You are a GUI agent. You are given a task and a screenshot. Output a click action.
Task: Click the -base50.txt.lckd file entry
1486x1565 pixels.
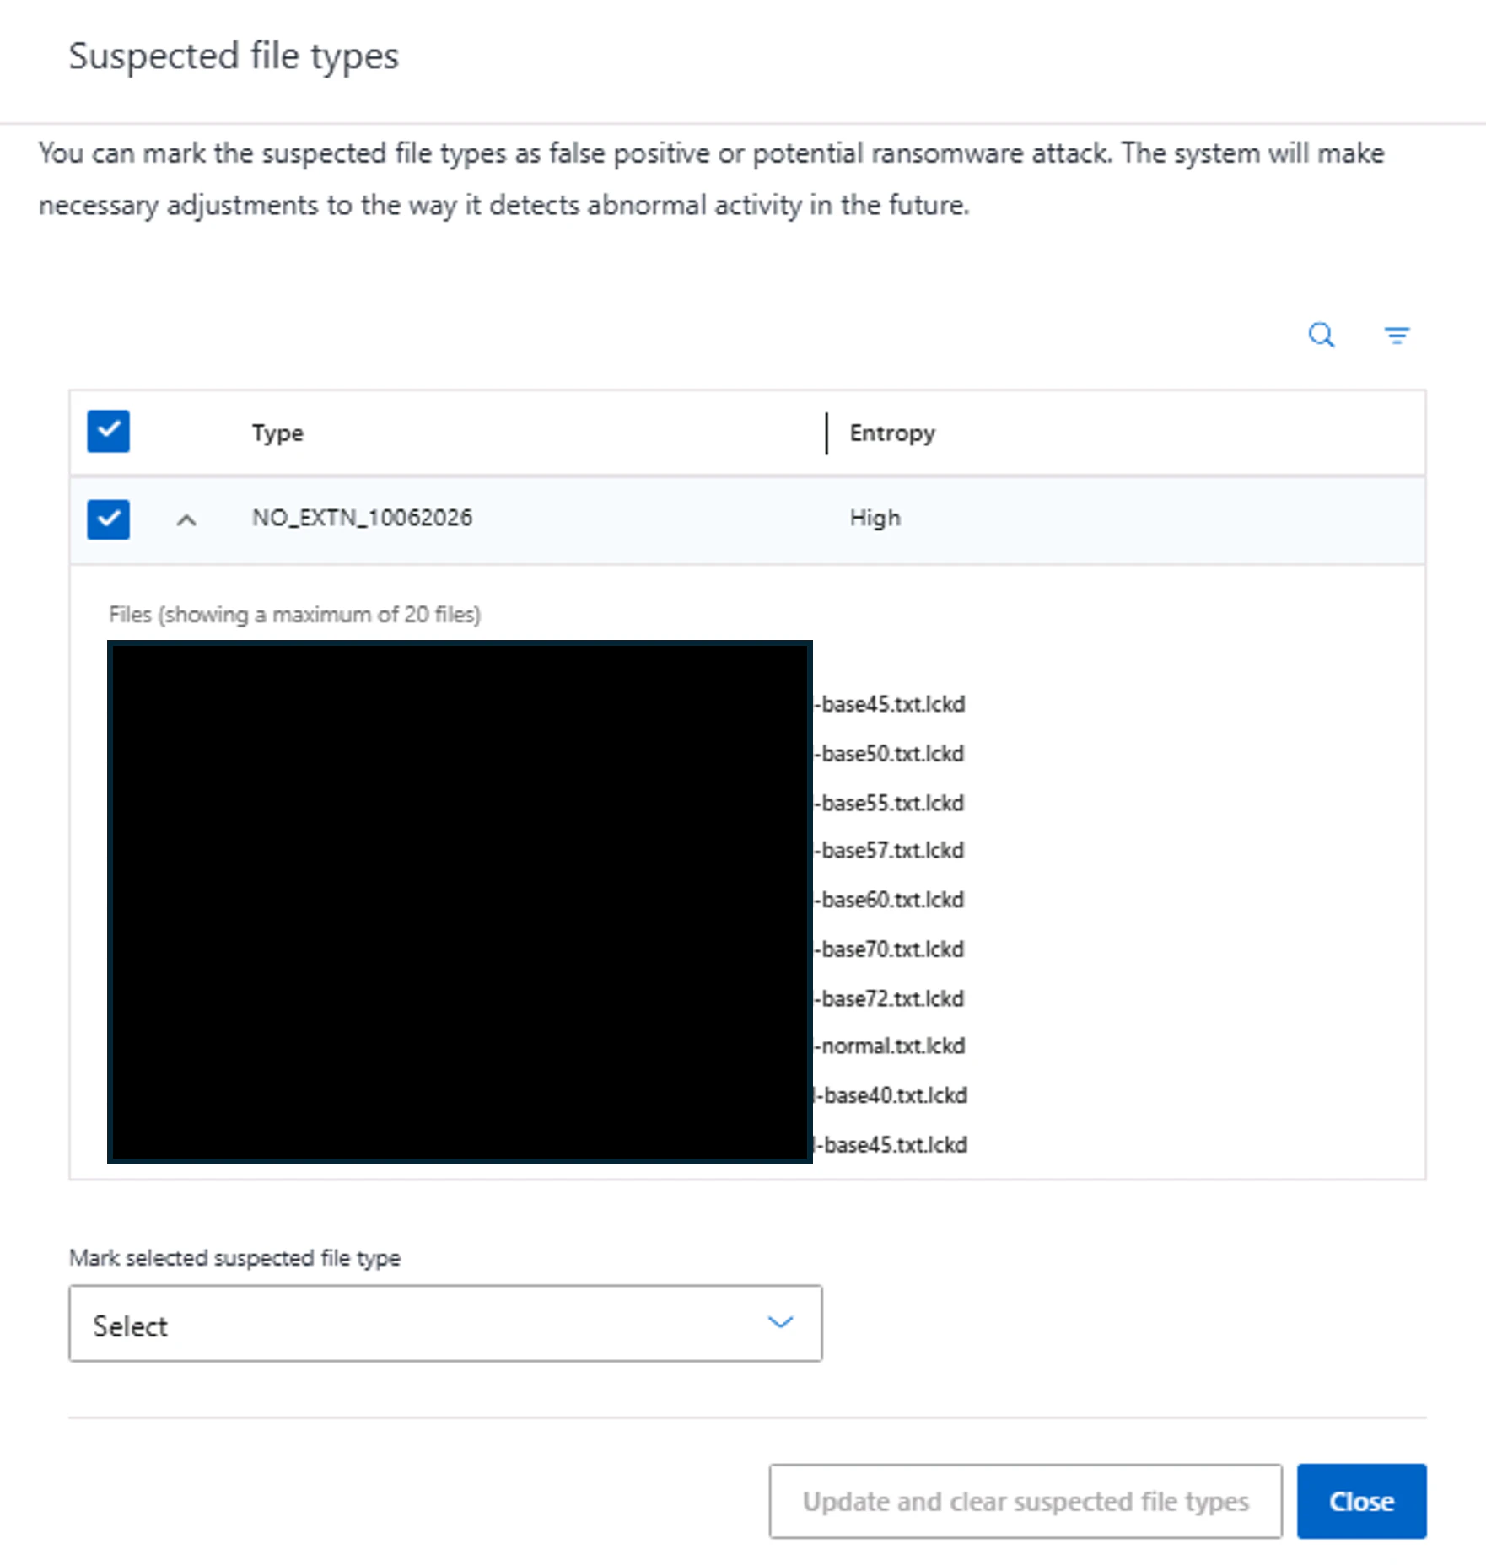coord(889,753)
